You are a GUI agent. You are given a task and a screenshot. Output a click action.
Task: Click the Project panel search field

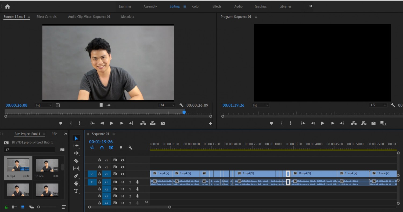(x=30, y=150)
